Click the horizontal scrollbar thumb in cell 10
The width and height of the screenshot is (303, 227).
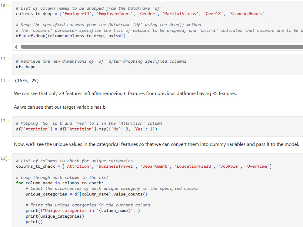(x=162, y=47)
